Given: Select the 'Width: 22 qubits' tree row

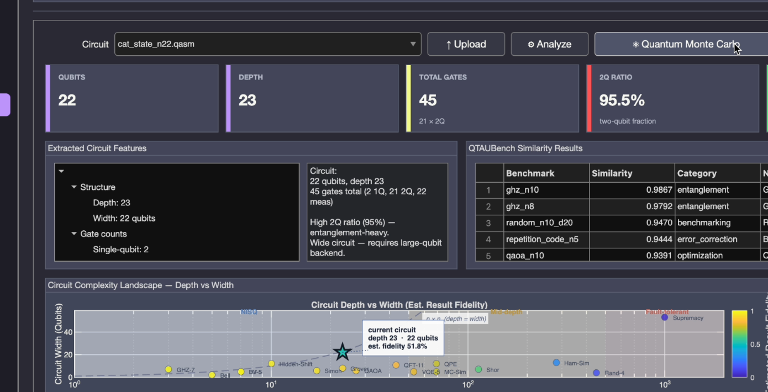Looking at the screenshot, I should pyautogui.click(x=124, y=218).
